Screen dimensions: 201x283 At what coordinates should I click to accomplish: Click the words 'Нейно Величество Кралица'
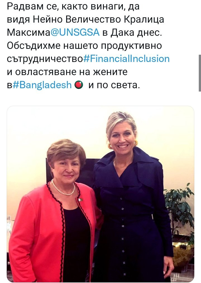(x=99, y=20)
